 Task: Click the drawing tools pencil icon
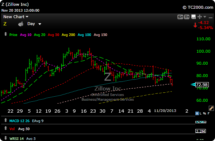point(211,108)
